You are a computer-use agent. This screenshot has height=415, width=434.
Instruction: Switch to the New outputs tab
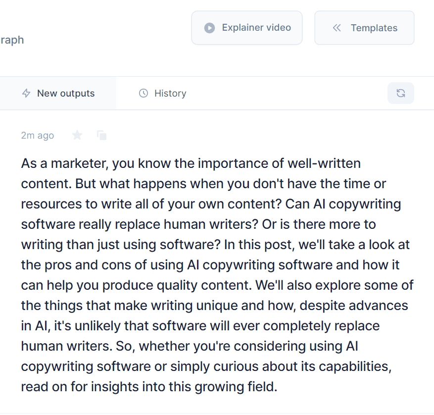58,93
